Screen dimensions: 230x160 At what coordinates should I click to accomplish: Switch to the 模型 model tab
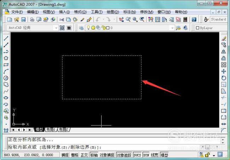[39, 130]
